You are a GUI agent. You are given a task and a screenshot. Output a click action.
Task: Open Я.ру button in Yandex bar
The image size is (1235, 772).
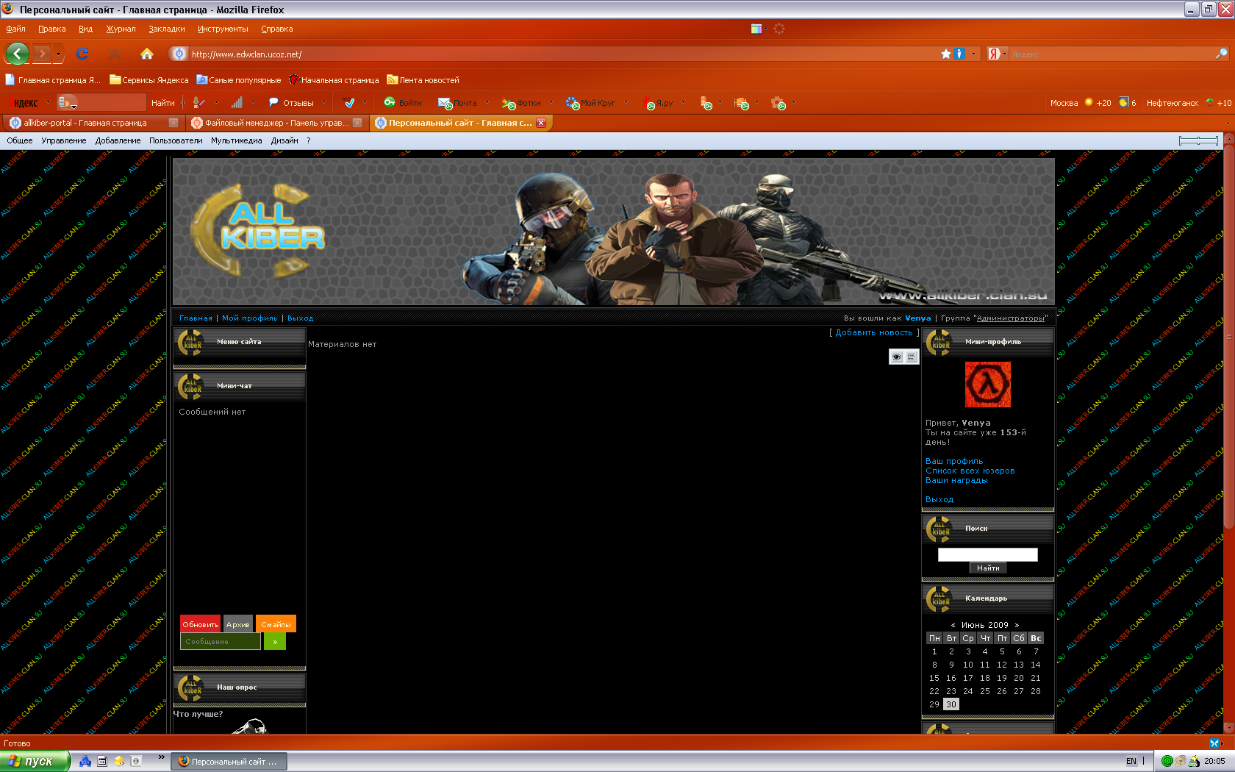[x=658, y=103]
